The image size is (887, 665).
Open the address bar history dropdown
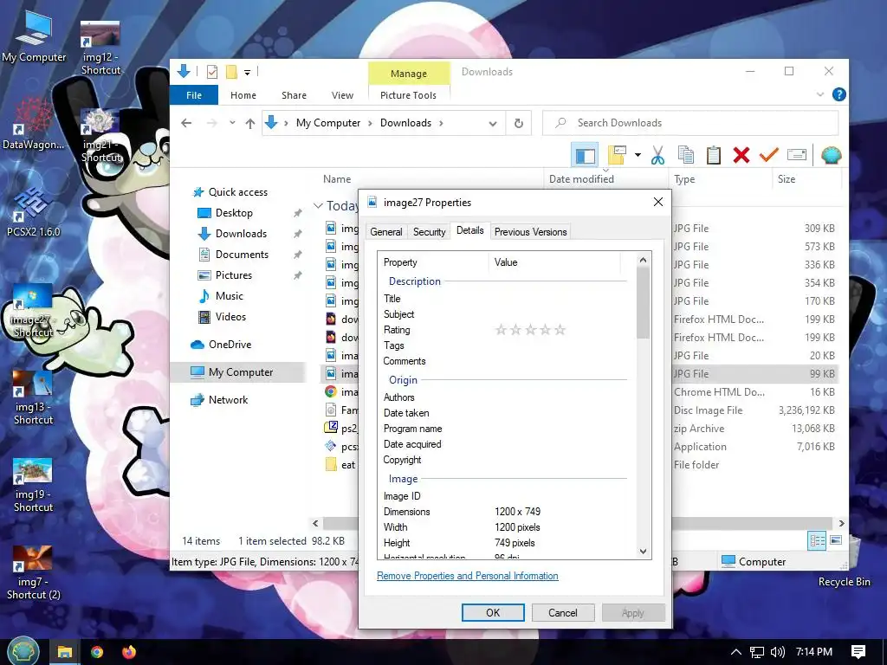pos(493,123)
